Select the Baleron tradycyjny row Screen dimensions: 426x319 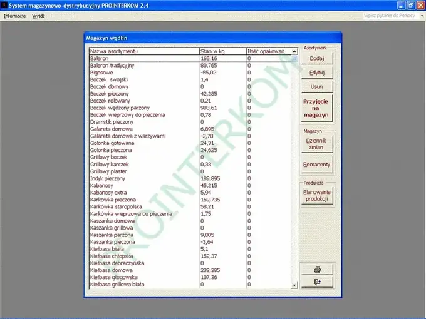(x=190, y=66)
